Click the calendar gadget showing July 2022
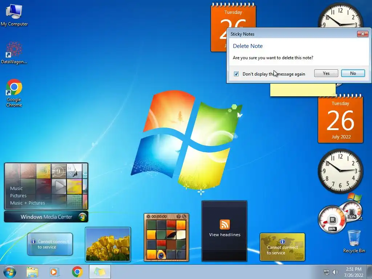This screenshot has width=372, height=279. 340,119
